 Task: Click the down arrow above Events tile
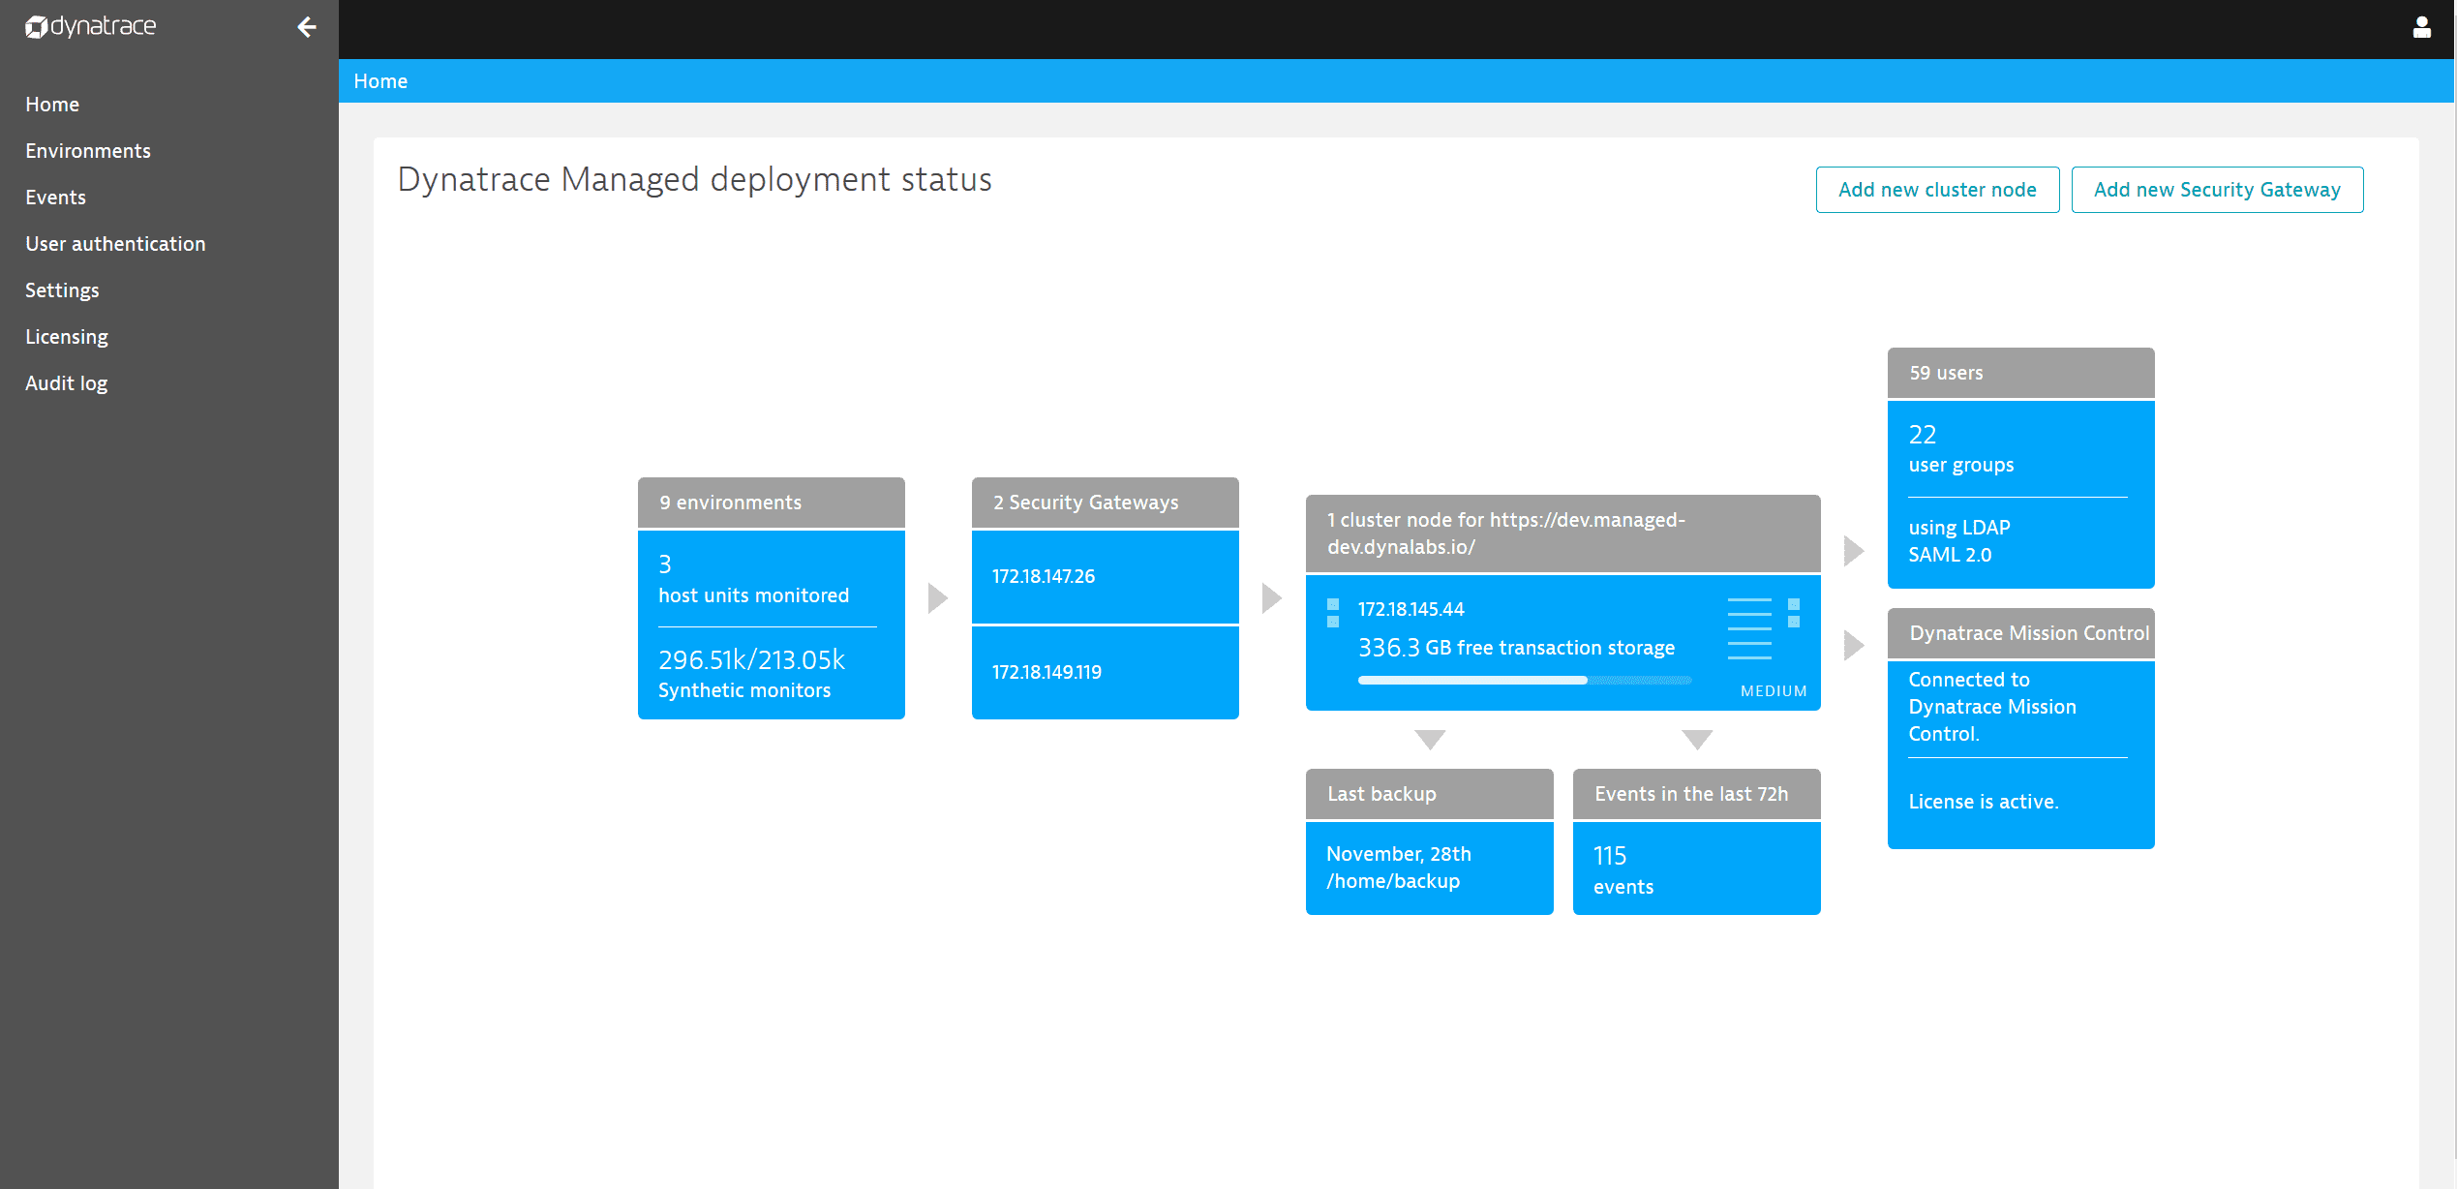(x=1696, y=740)
